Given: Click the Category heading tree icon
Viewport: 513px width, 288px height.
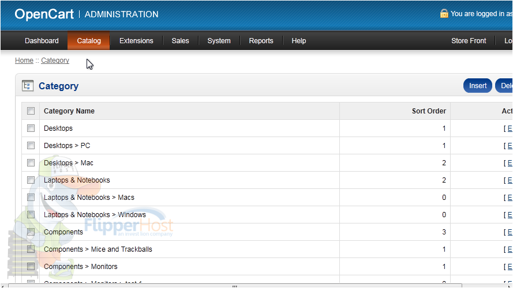Looking at the screenshot, I should [x=28, y=86].
